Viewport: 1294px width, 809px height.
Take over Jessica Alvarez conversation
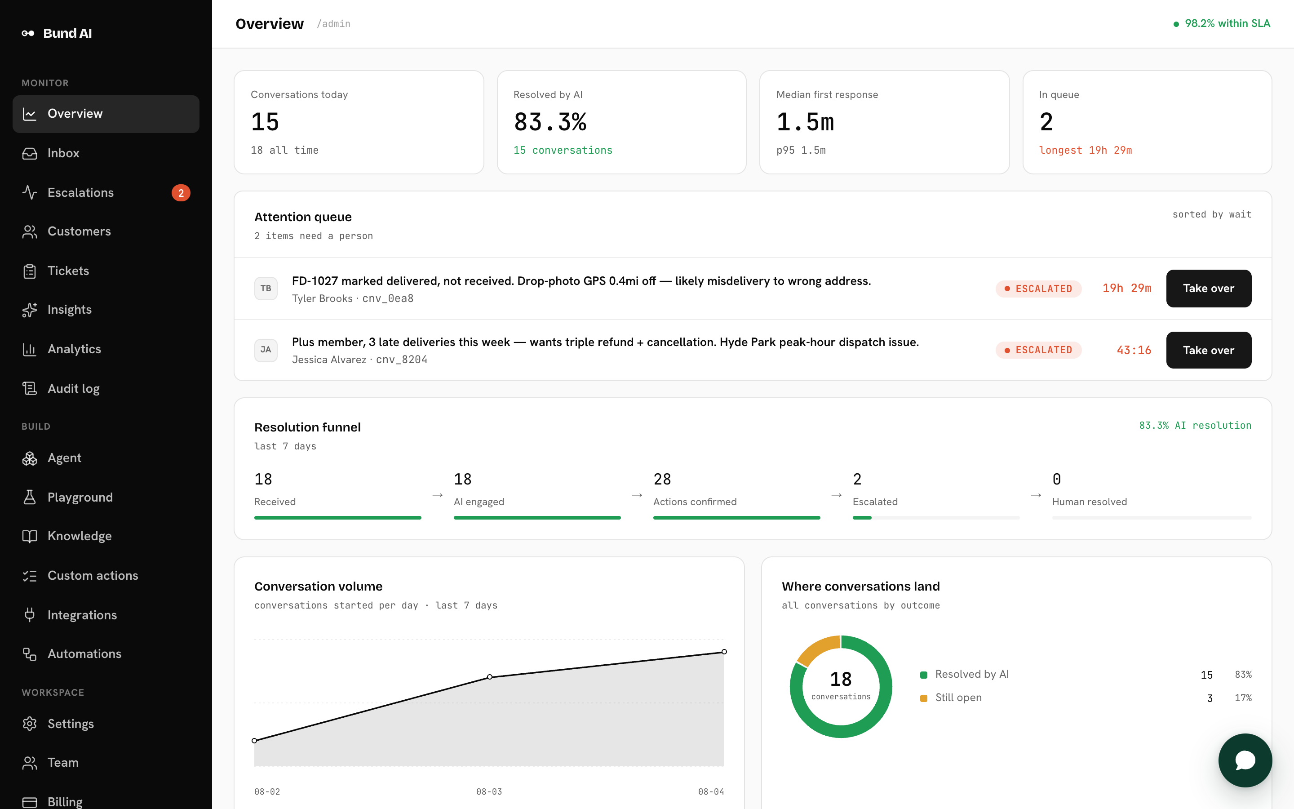(x=1209, y=350)
